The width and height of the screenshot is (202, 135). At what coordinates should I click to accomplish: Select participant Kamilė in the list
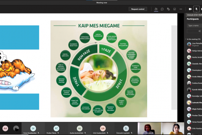pyautogui.click(x=194, y=89)
